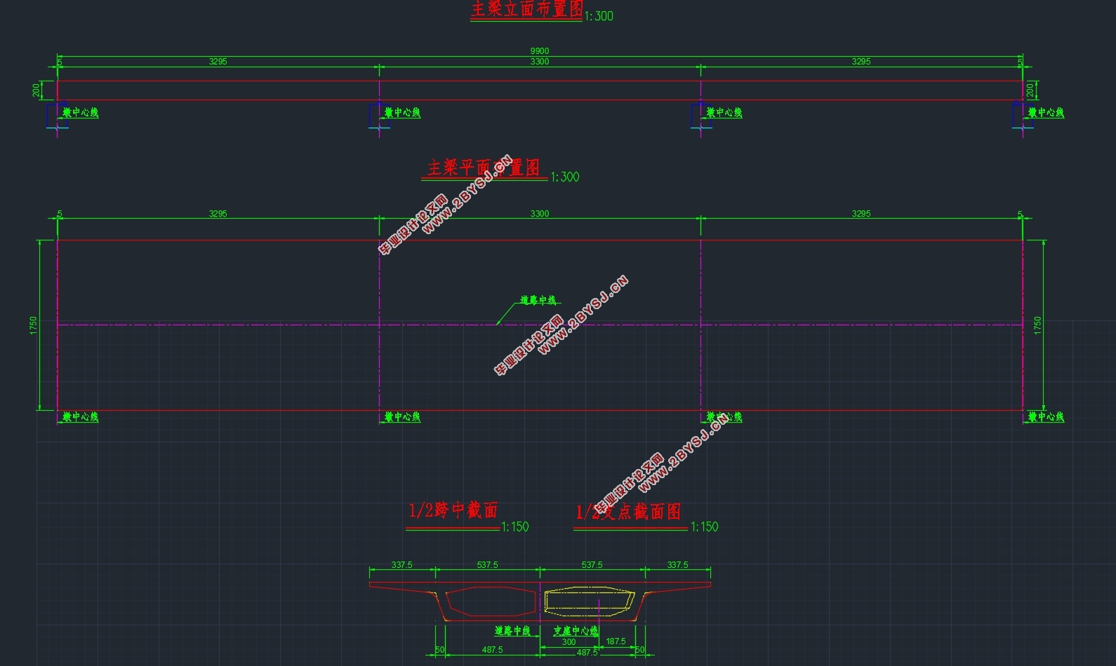1116x666 pixels.
Task: Click the 1/2跨中截面 section title
Action: 453,510
